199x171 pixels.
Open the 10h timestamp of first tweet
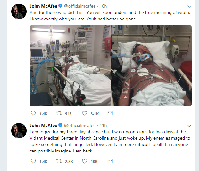(103, 6)
